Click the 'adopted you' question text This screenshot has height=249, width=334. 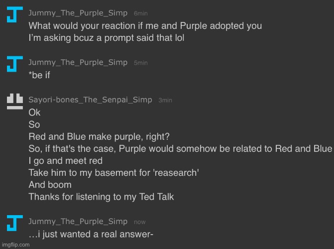click(145, 26)
